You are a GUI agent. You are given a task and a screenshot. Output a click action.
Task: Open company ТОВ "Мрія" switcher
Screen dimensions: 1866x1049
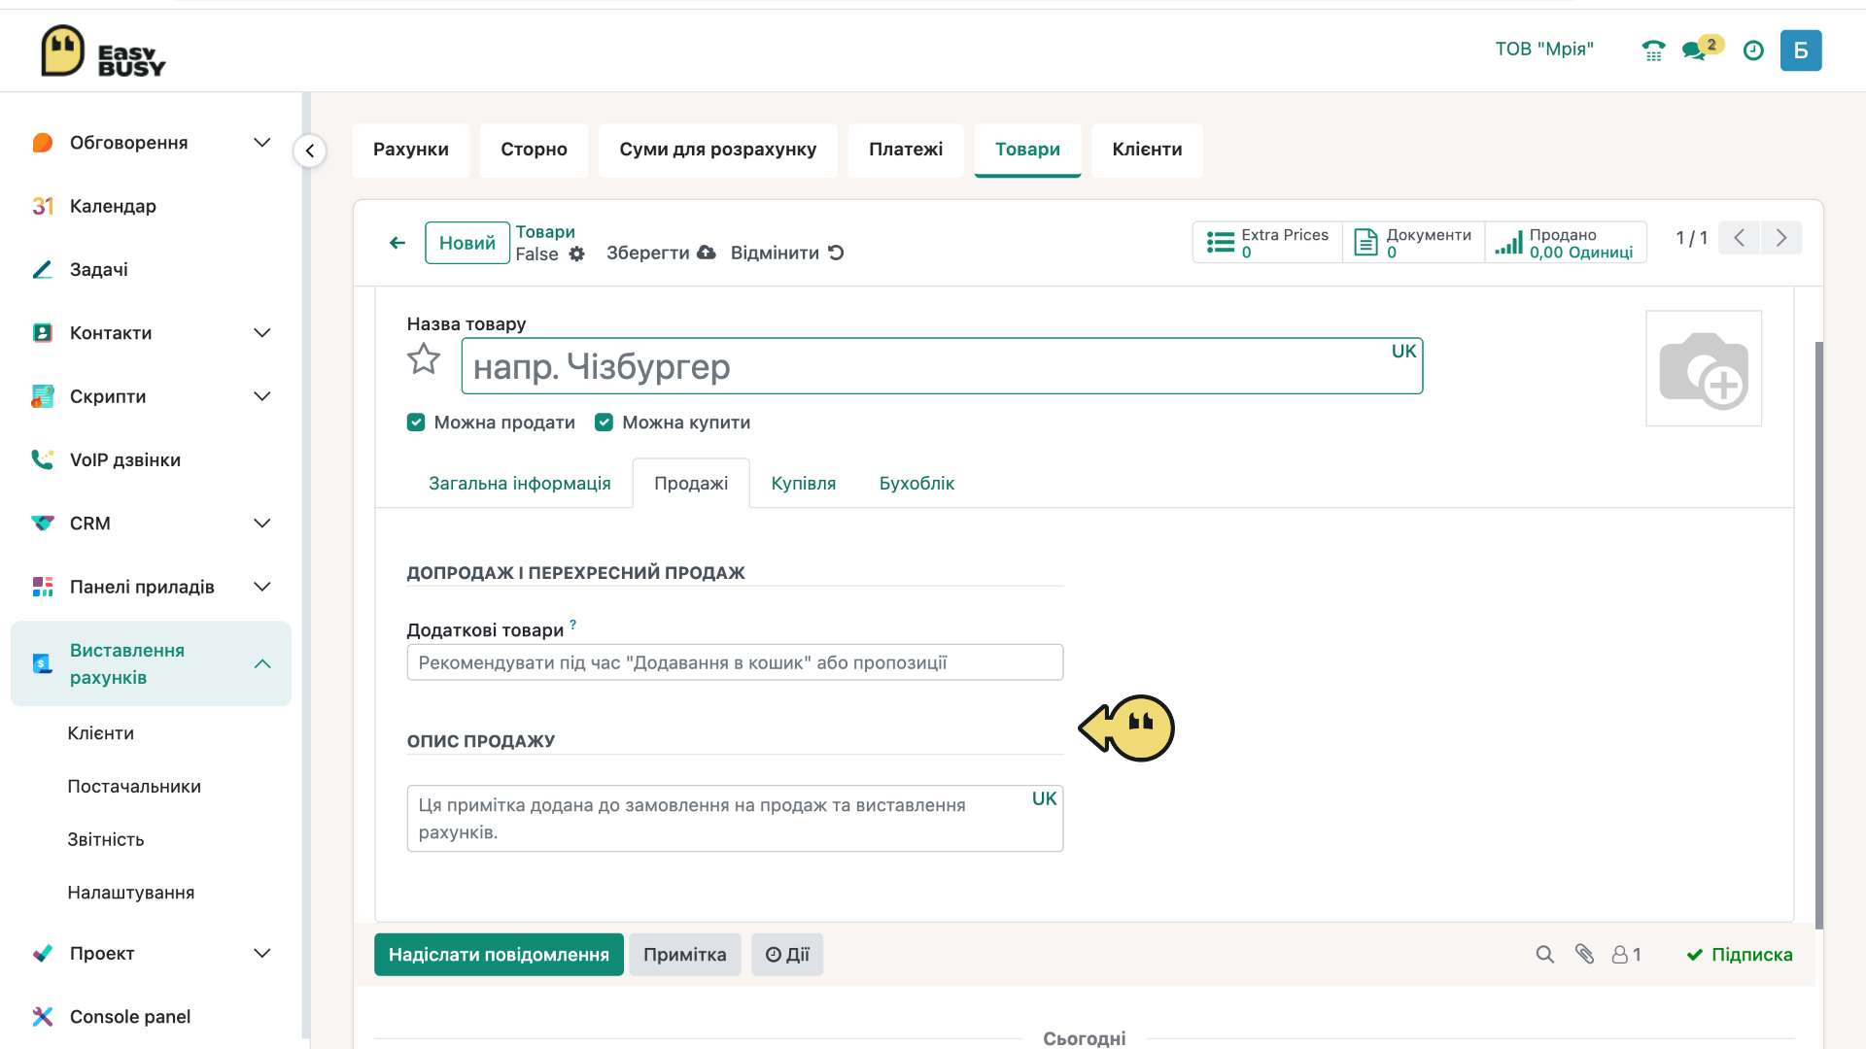click(x=1544, y=50)
